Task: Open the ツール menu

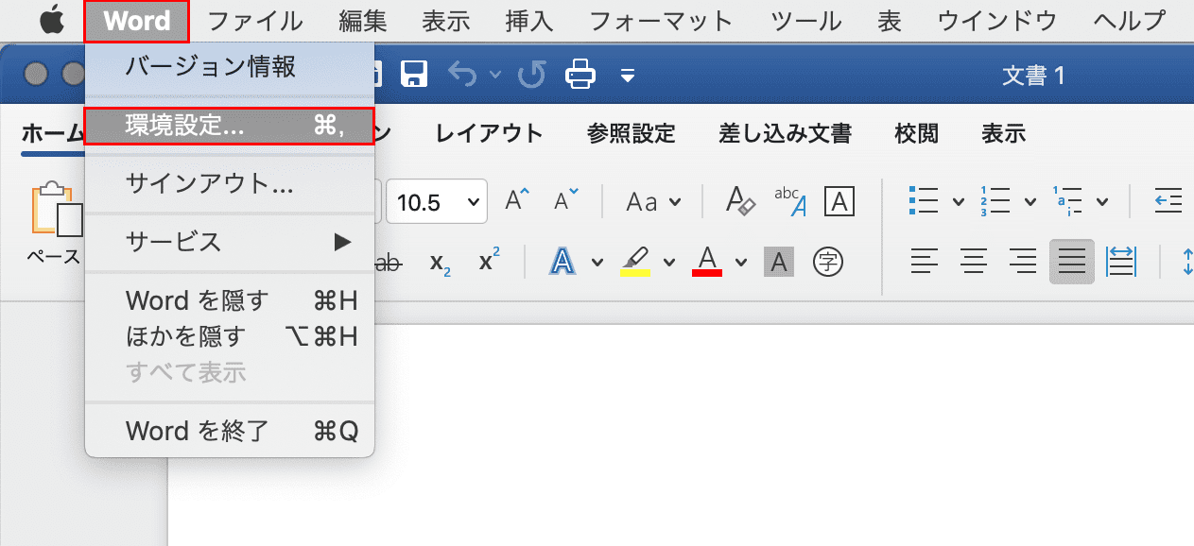Action: point(805,21)
